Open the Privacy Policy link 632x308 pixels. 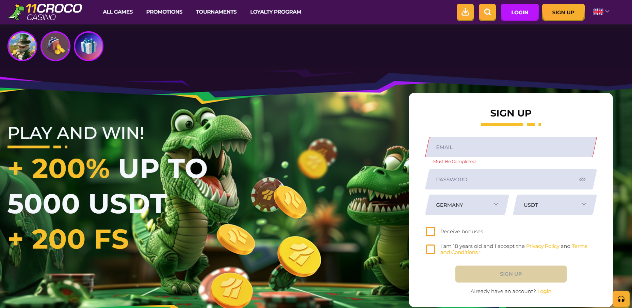[542, 246]
